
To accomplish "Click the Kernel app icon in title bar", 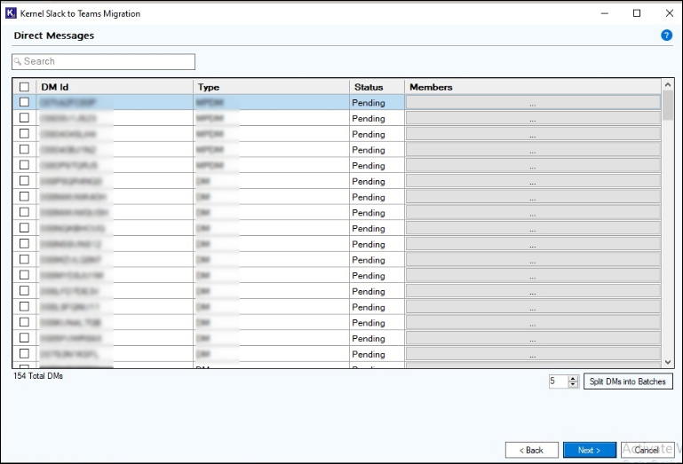I will (x=11, y=13).
